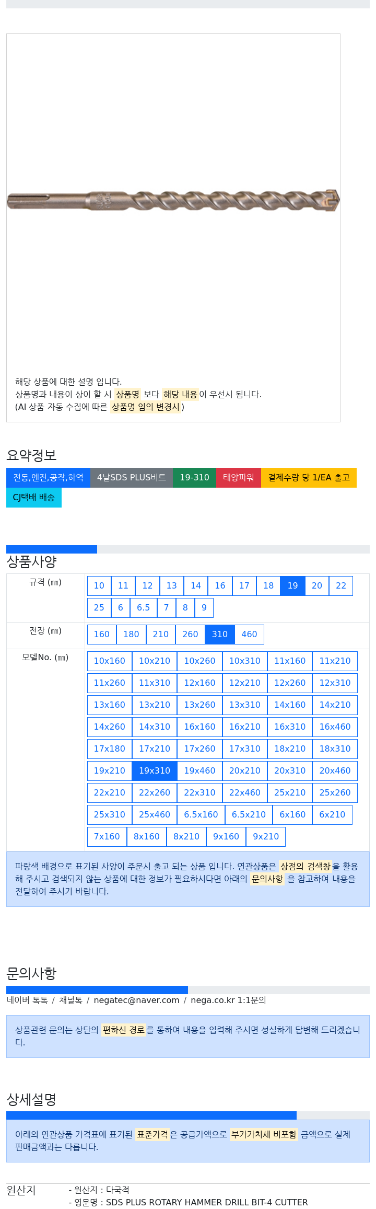
Task: Click the green 19-310 tag
Action: click(x=194, y=477)
